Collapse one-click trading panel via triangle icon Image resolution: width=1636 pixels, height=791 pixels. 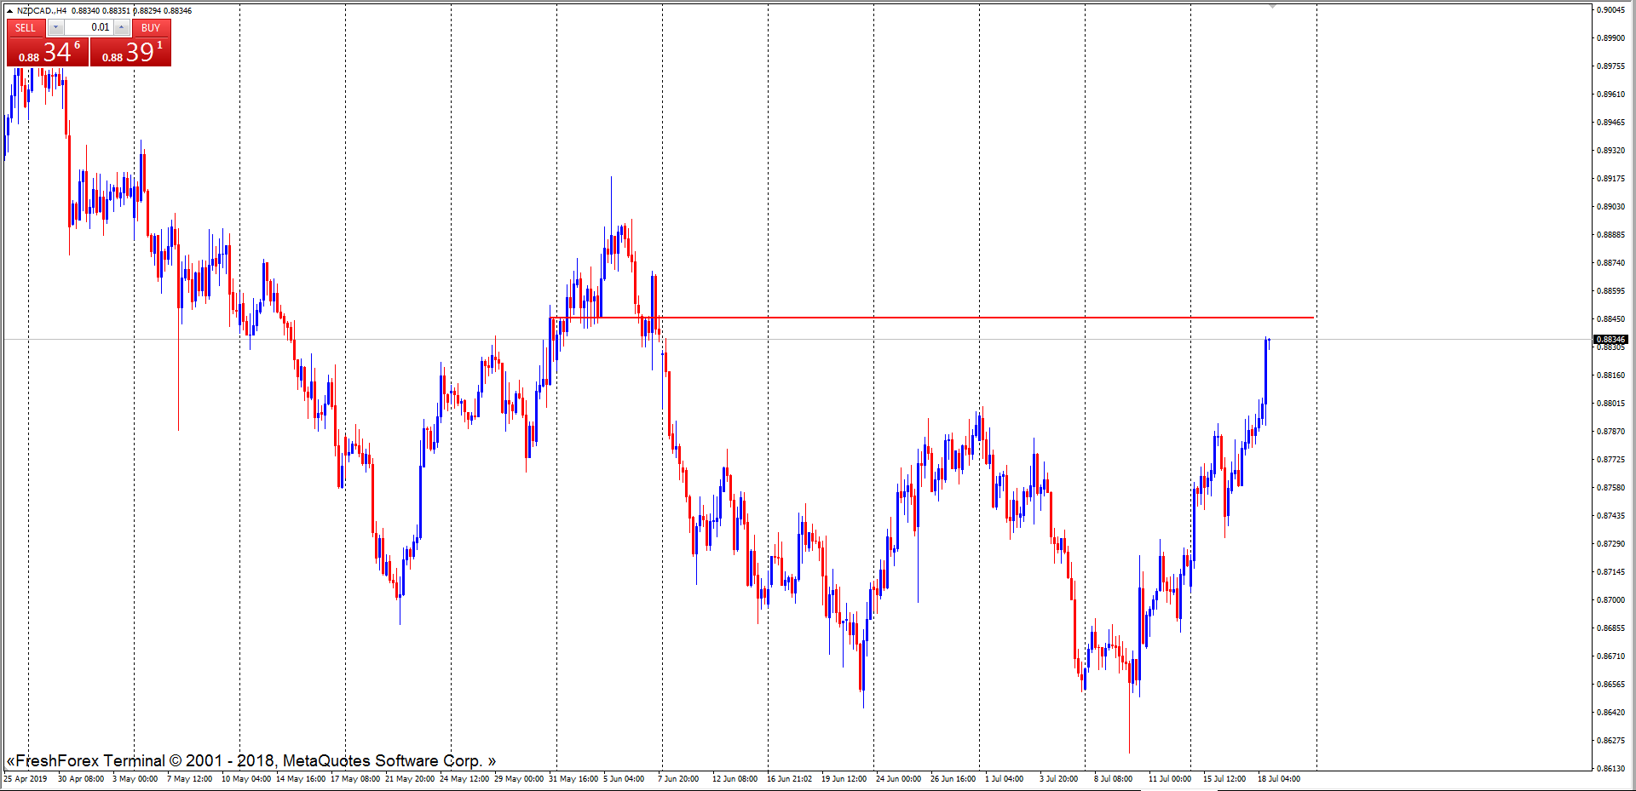[x=9, y=11]
